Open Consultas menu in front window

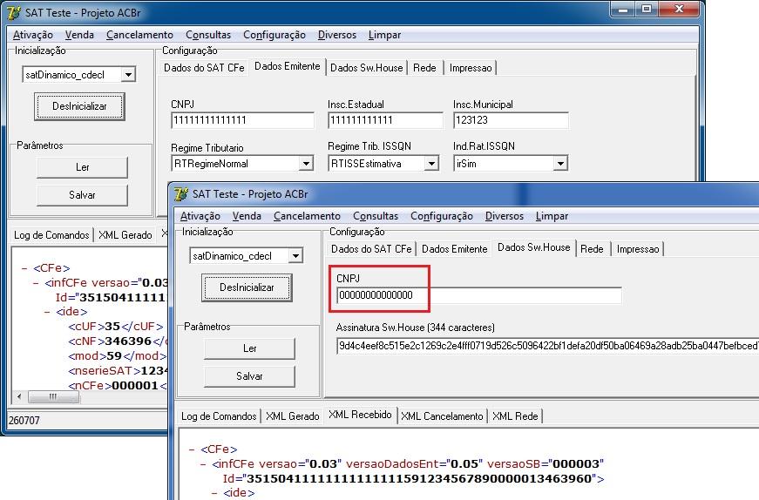pyautogui.click(x=376, y=216)
